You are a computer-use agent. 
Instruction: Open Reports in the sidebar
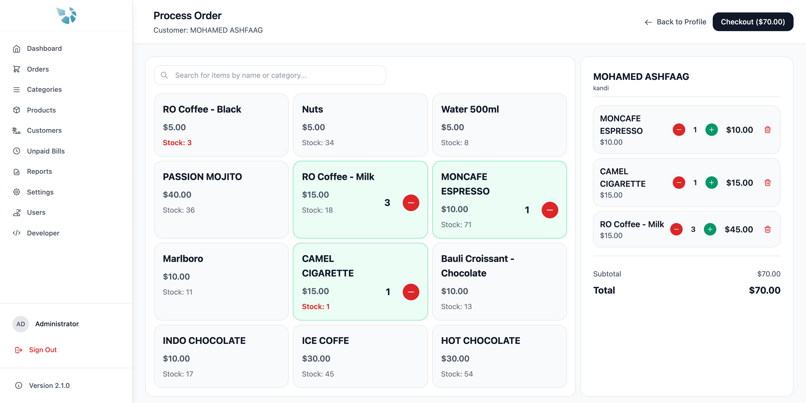[39, 171]
